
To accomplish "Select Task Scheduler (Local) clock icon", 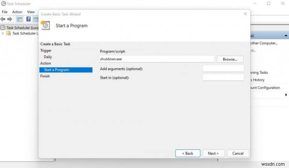I will pyautogui.click(x=3, y=27).
